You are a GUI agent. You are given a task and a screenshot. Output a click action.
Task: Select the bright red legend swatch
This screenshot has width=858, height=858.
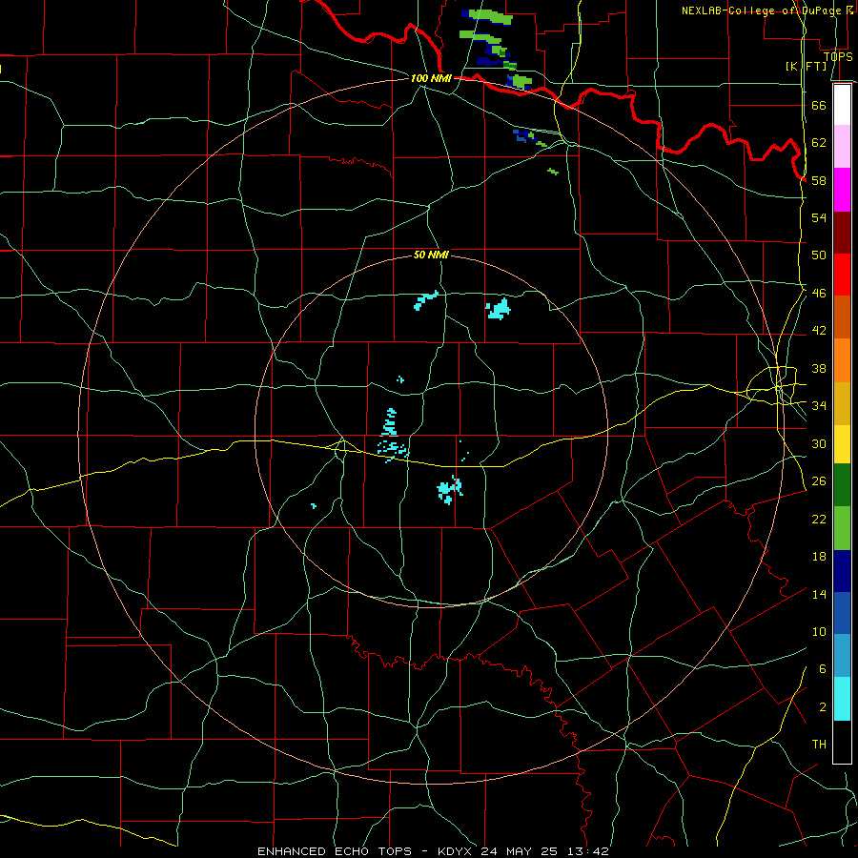point(842,275)
